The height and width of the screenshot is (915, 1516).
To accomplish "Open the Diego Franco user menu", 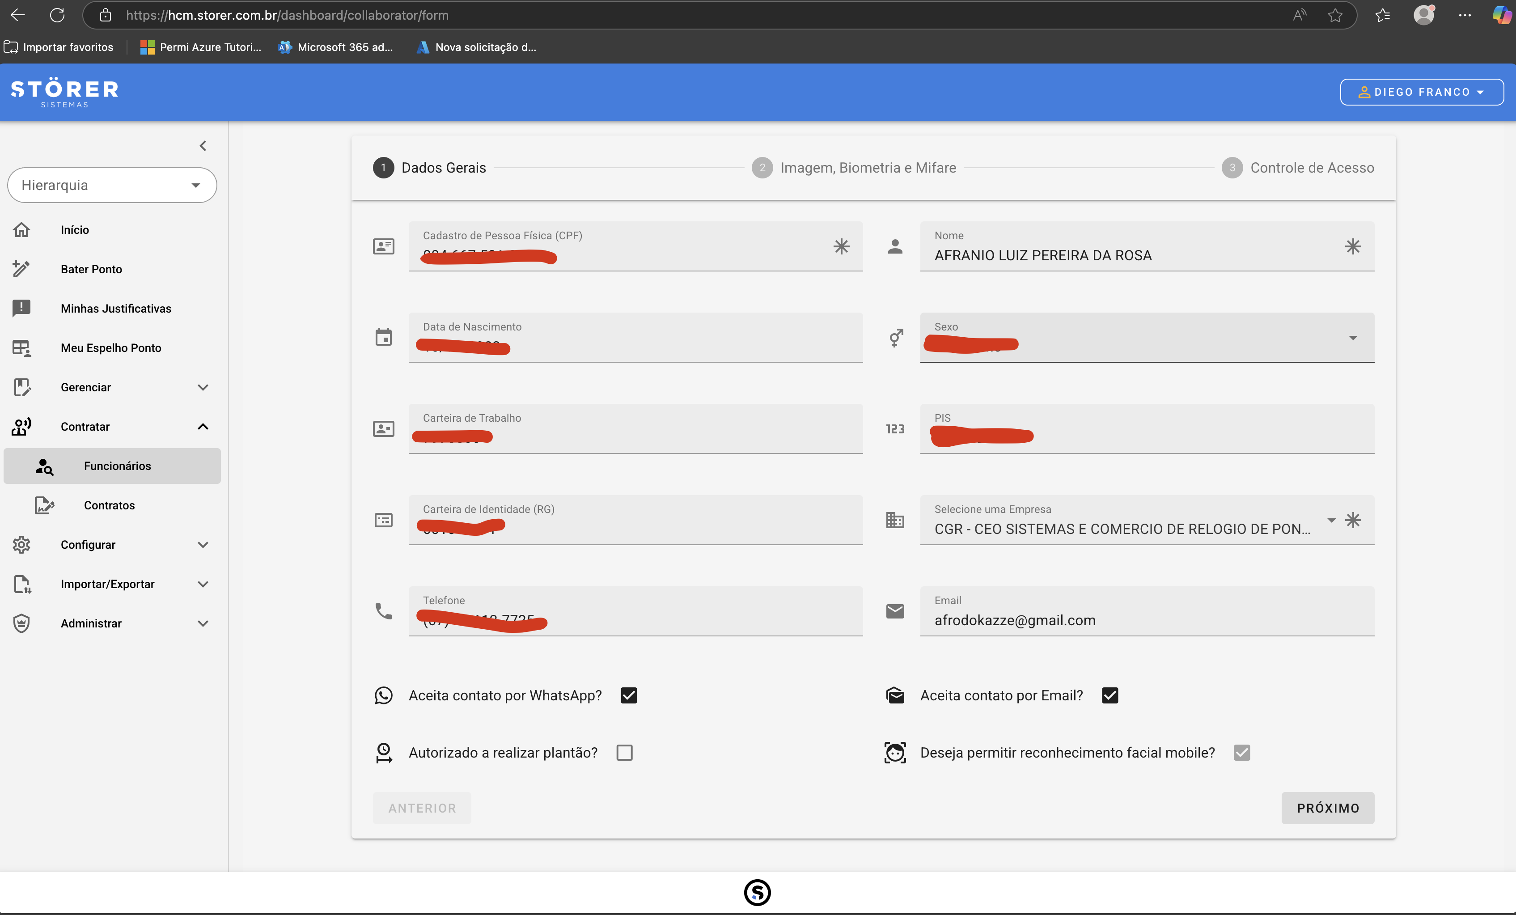I will (x=1422, y=92).
